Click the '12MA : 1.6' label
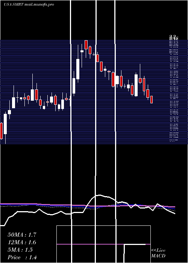188x263 pixels. 22,242
